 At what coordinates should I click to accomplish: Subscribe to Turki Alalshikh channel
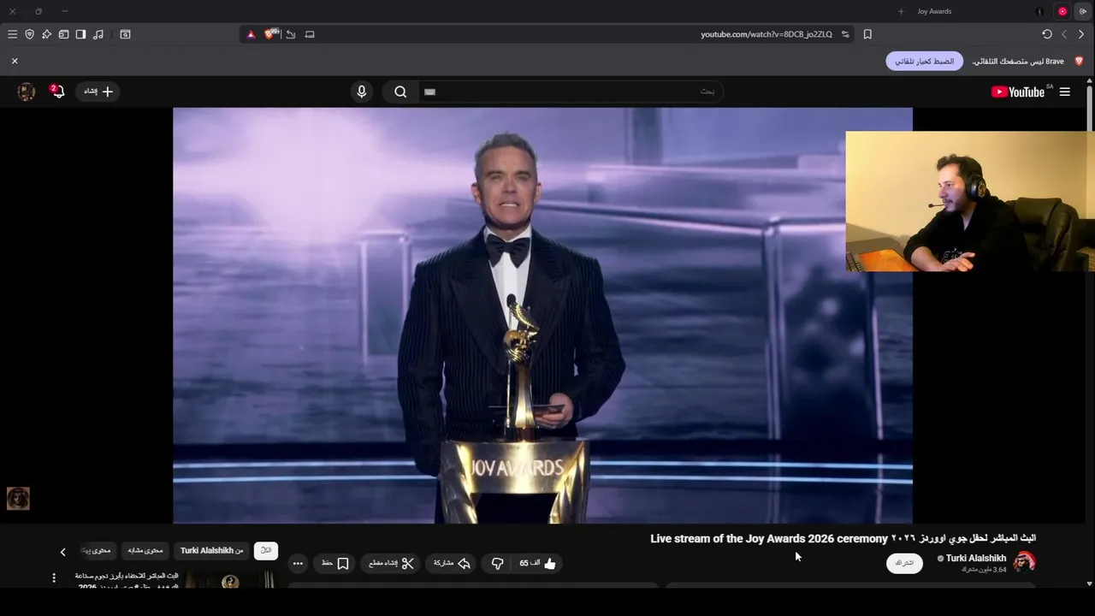click(x=904, y=563)
